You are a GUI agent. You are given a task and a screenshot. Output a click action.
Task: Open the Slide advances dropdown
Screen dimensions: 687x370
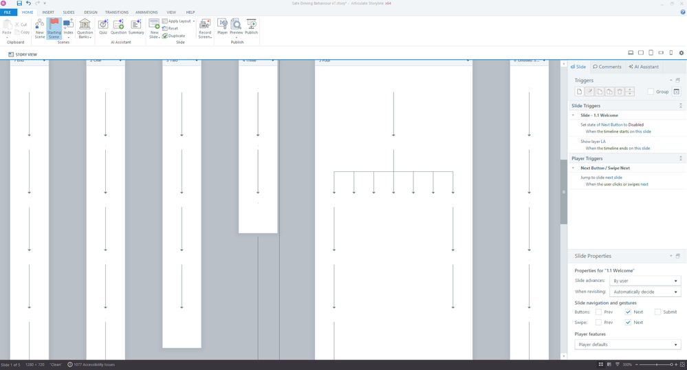coord(645,281)
